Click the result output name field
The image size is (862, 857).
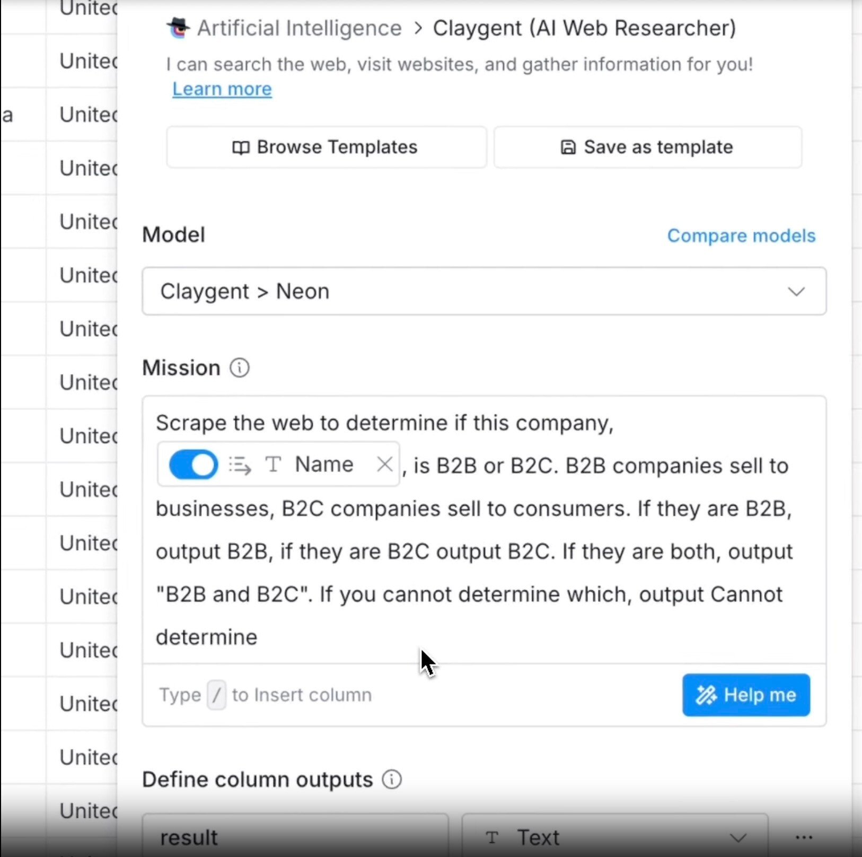point(295,837)
